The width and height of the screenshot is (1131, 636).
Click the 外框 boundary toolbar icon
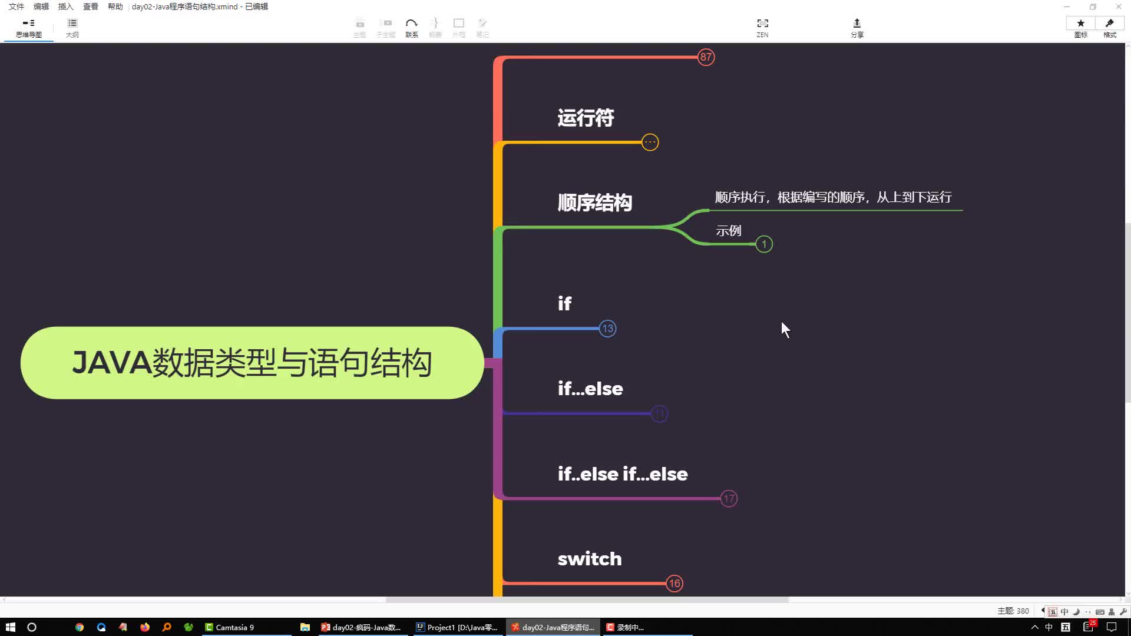[458, 28]
